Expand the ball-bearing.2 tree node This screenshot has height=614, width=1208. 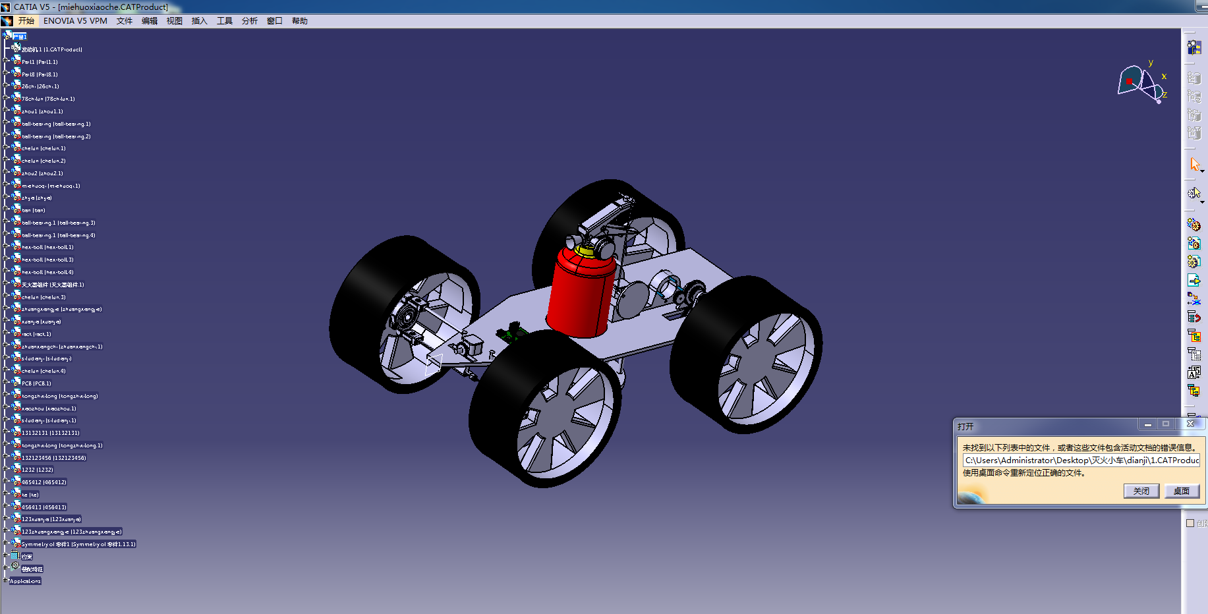tap(6, 136)
